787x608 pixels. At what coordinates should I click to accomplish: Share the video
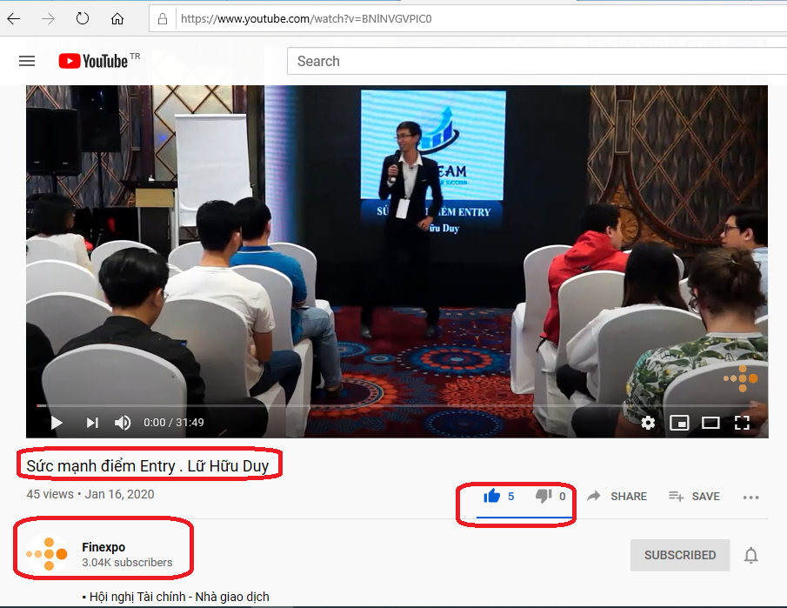click(x=617, y=497)
